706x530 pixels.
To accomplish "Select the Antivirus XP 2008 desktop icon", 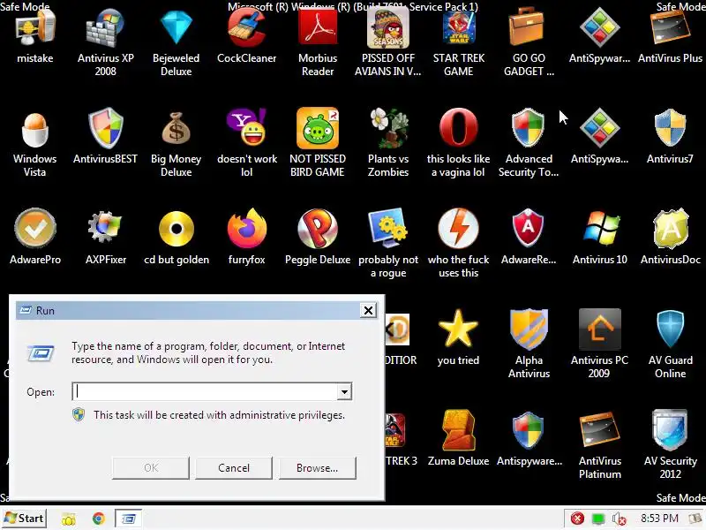I will [105, 28].
